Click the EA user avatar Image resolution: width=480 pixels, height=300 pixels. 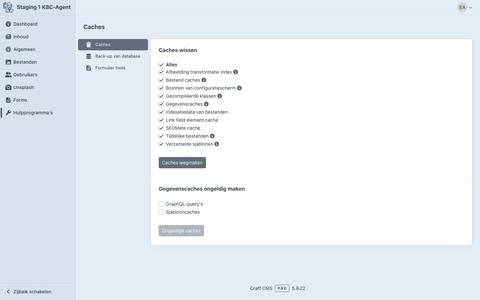pyautogui.click(x=462, y=7)
